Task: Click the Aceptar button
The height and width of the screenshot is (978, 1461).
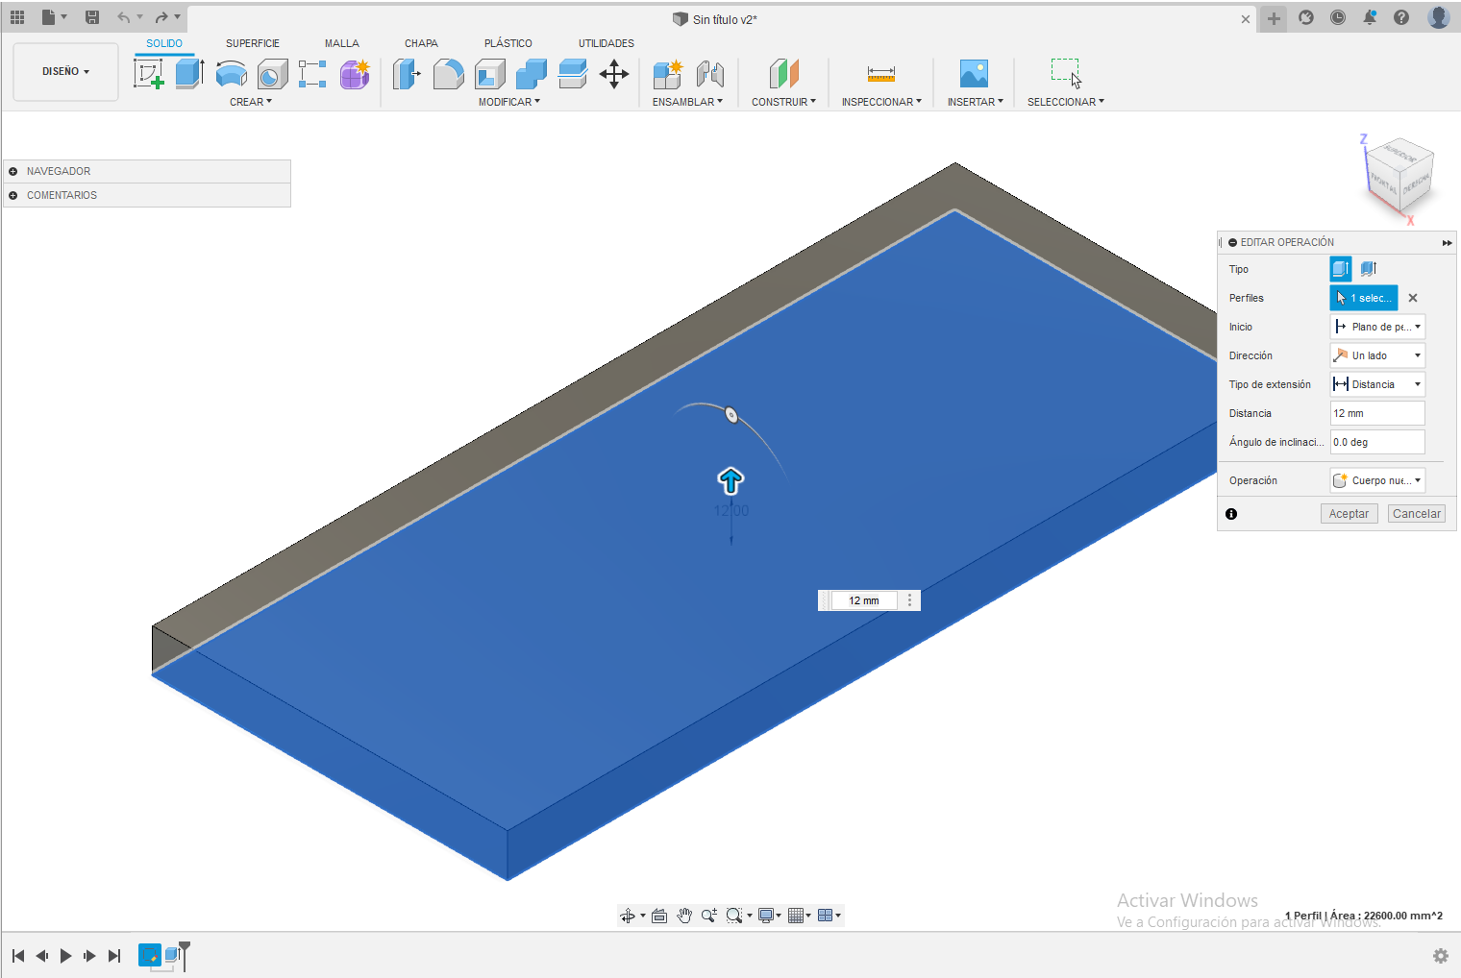Action: tap(1349, 514)
